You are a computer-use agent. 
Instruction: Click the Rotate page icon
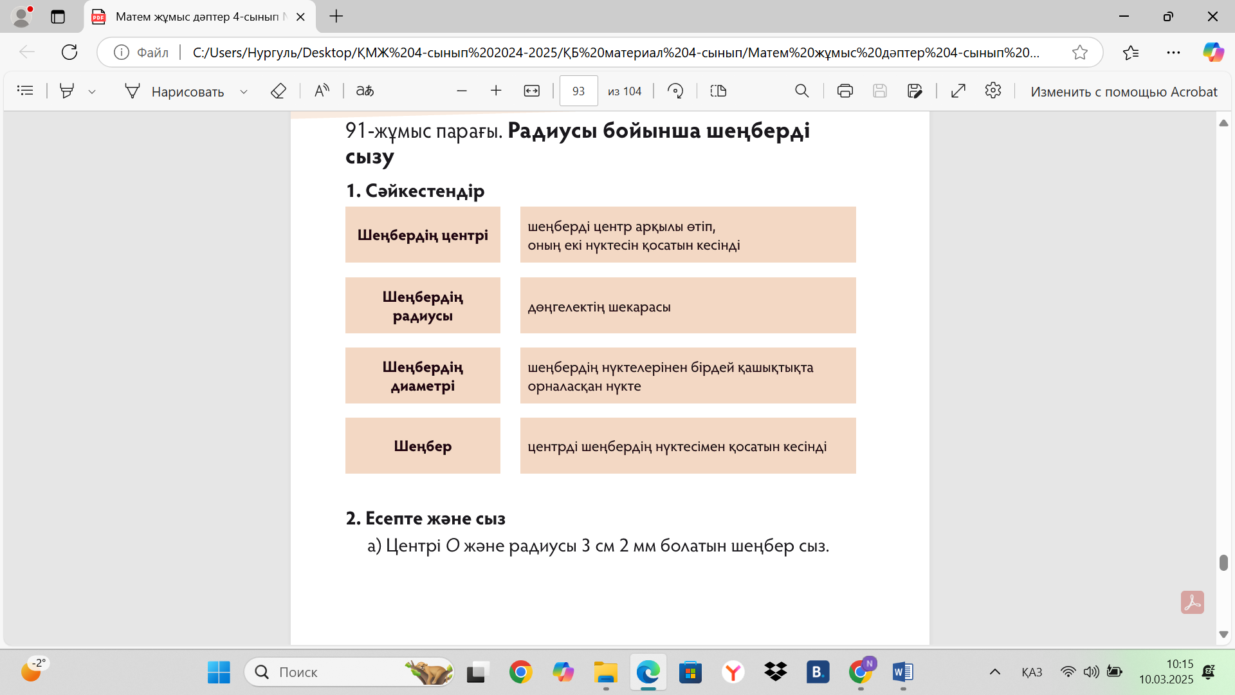(x=675, y=91)
